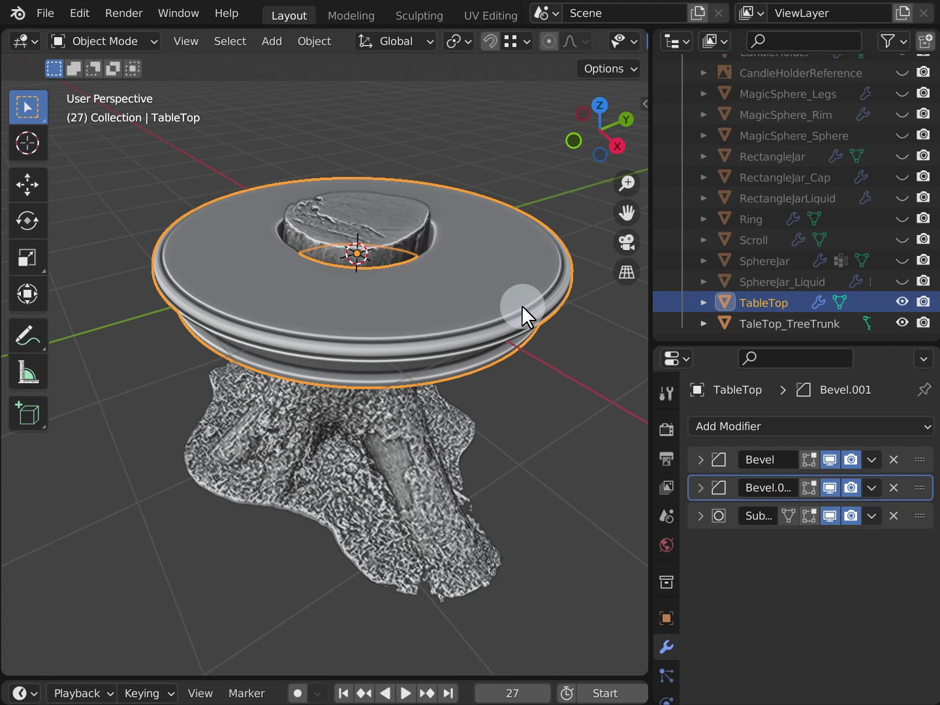Open the Render menu

pyautogui.click(x=123, y=13)
